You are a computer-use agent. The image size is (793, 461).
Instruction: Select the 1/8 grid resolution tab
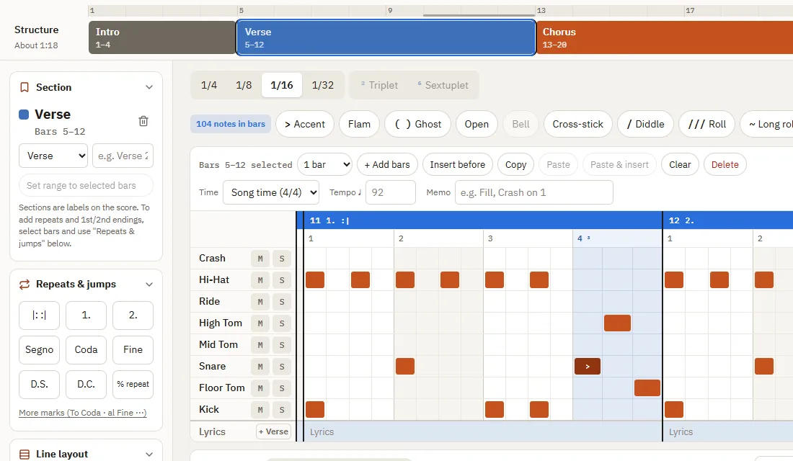(244, 85)
